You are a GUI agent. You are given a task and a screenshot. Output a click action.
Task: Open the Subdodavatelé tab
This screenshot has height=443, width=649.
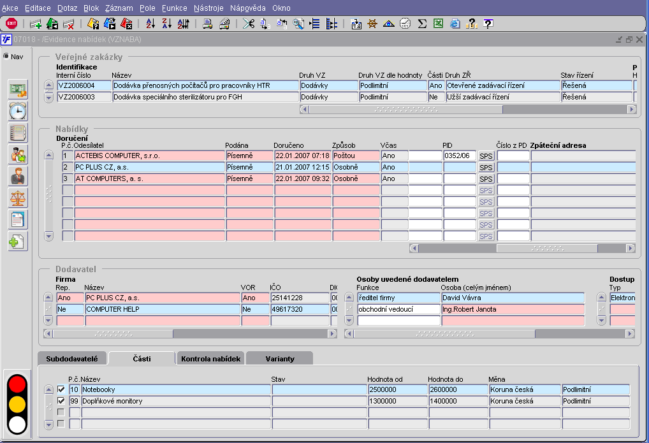point(71,359)
